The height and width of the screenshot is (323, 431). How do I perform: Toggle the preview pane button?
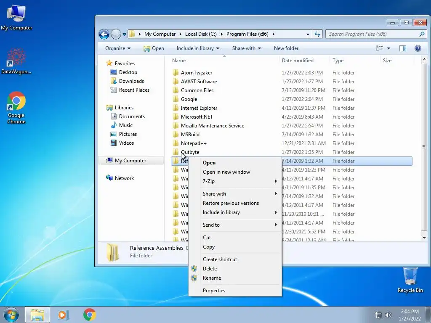(x=403, y=48)
